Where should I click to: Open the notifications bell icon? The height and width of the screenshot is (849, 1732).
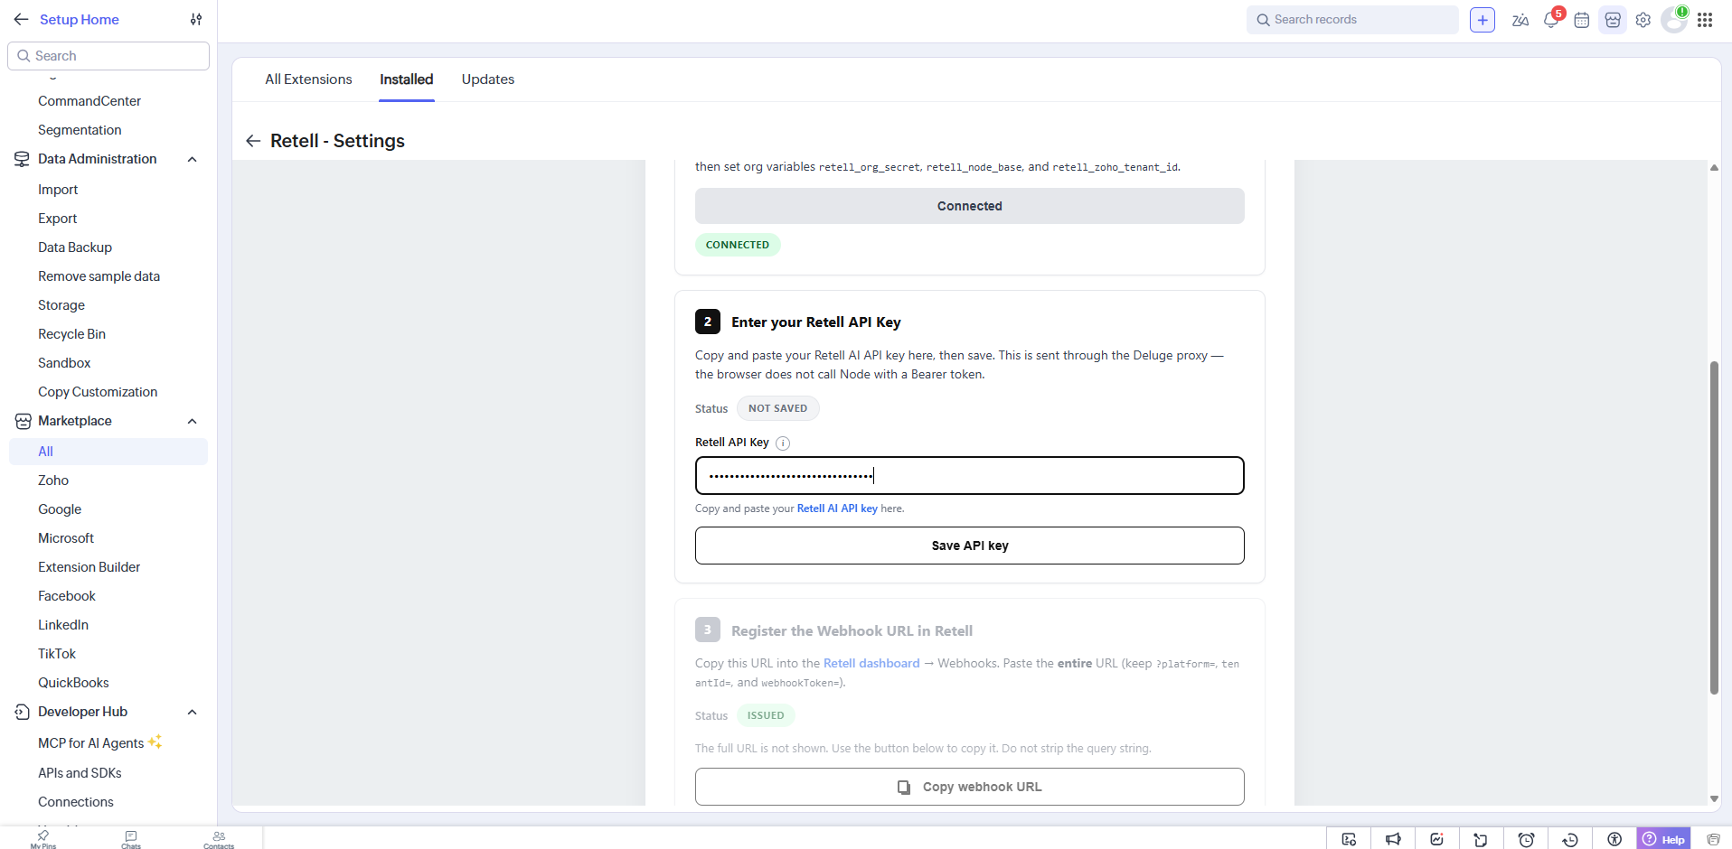point(1551,20)
